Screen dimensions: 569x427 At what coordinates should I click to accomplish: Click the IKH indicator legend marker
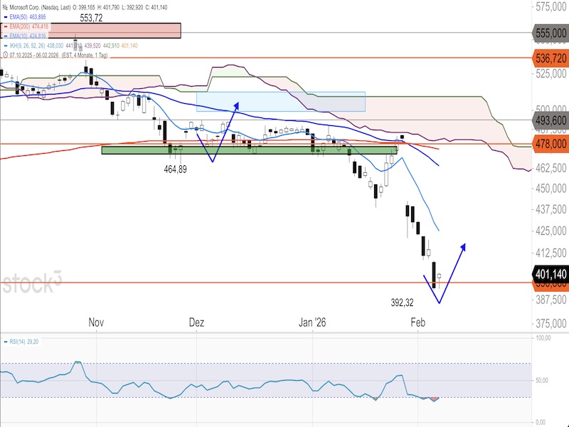click(6, 44)
